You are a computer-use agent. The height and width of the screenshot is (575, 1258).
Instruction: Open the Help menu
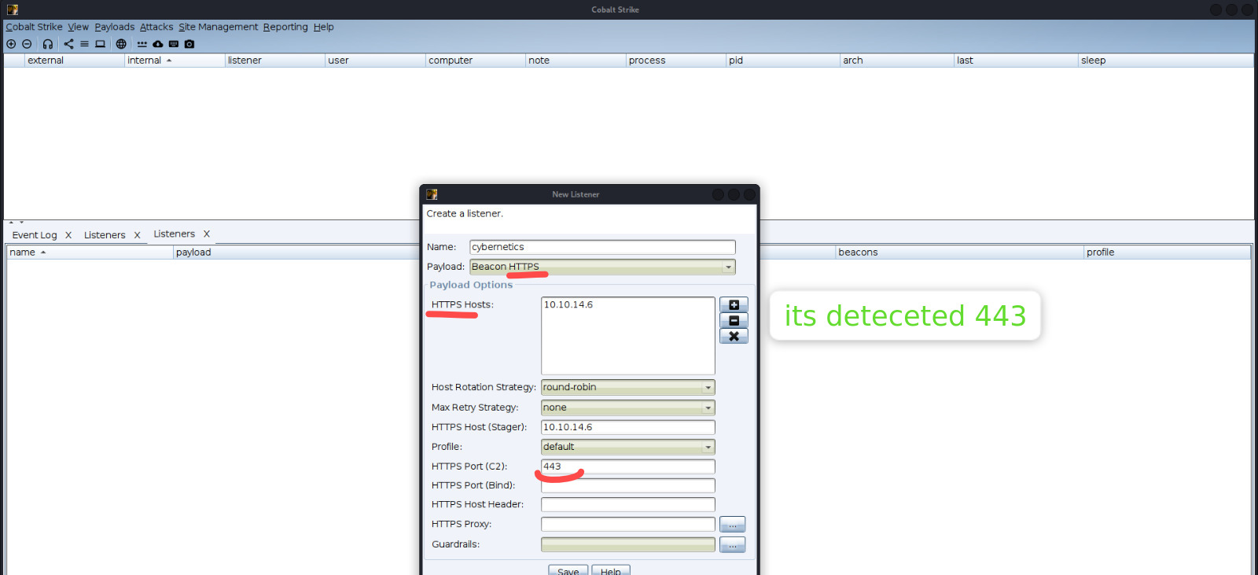324,27
